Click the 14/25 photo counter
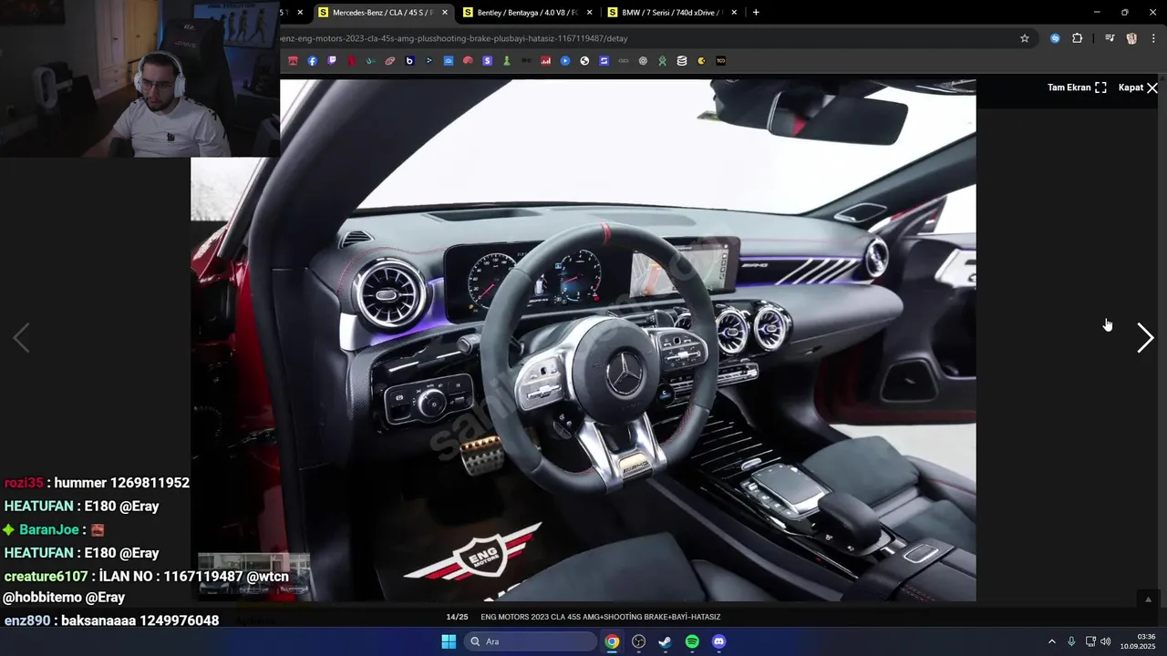Viewport: 1167px width, 656px height. pyautogui.click(x=457, y=617)
